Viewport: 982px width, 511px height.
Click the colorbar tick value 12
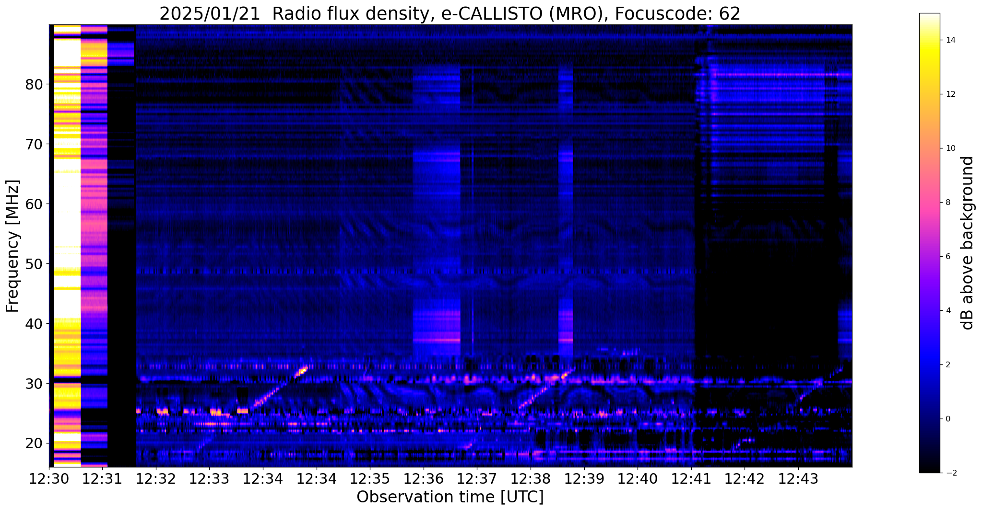pos(950,94)
